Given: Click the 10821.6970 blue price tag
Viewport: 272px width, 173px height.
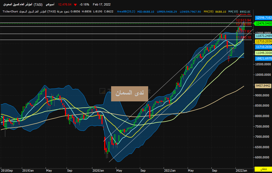Looking at the screenshot, I should tap(263, 59).
